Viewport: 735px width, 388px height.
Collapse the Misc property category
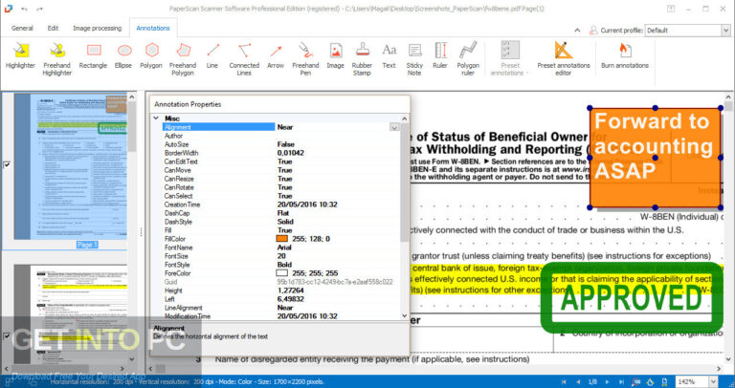pos(157,119)
